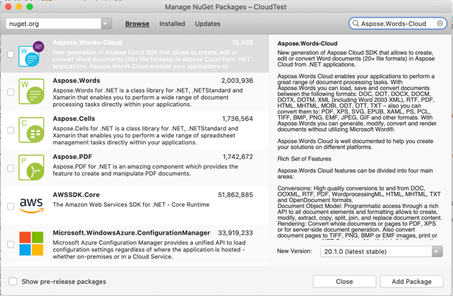The image size is (453, 296).
Task: Check the Aspose.Cells package checkbox
Action: point(11,130)
